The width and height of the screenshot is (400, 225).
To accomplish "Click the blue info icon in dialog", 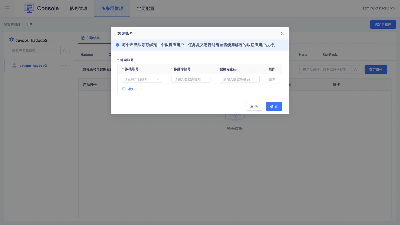I will pos(117,45).
